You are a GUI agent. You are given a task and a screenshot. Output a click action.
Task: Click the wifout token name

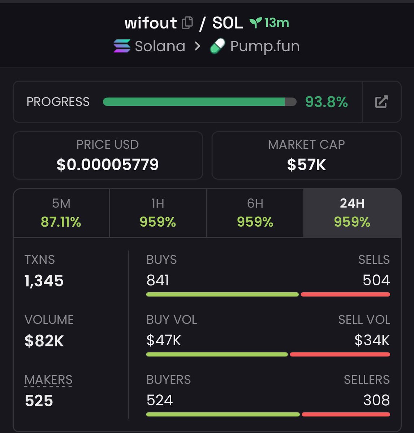[x=151, y=23]
